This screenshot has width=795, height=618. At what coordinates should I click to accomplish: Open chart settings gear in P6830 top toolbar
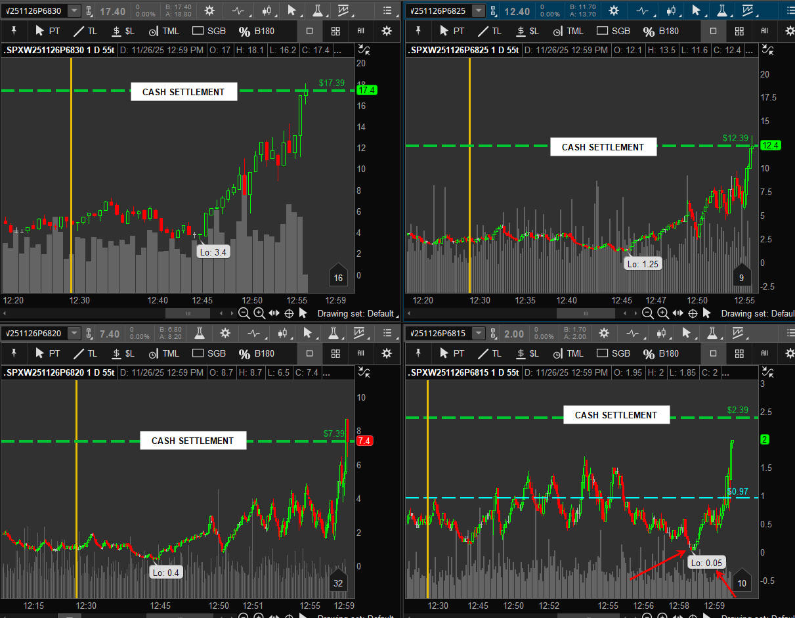click(209, 11)
